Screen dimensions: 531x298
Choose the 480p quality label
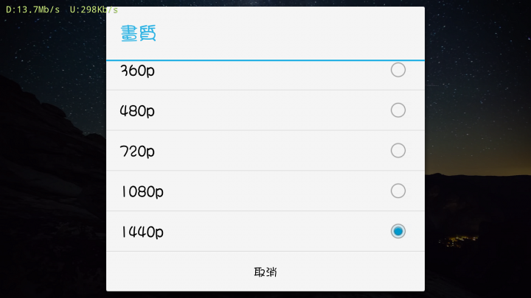point(137,111)
